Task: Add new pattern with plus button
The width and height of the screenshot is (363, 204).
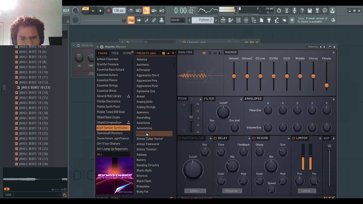Action: 216,20
